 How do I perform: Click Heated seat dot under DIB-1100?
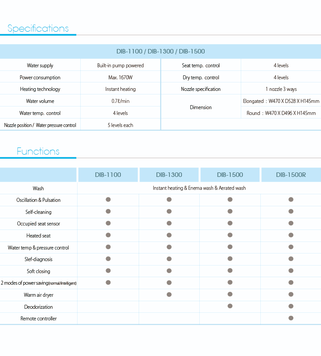(x=108, y=235)
